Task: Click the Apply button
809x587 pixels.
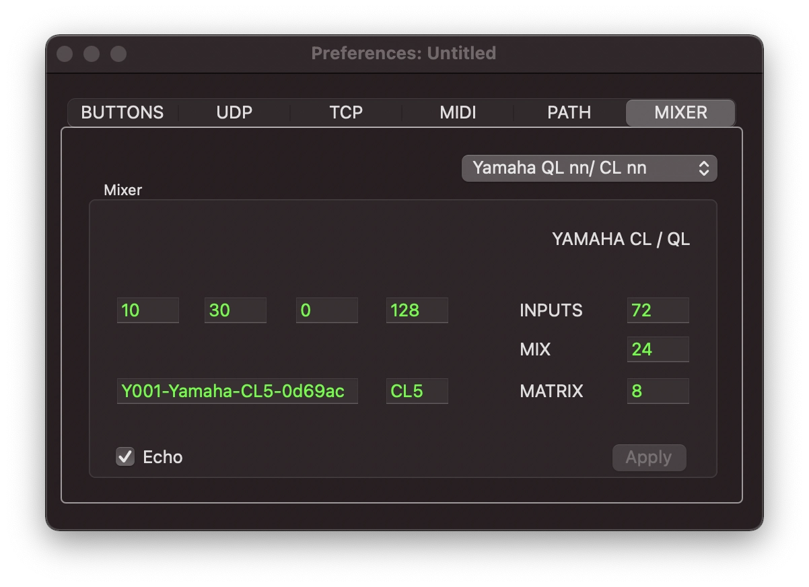Action: click(649, 458)
